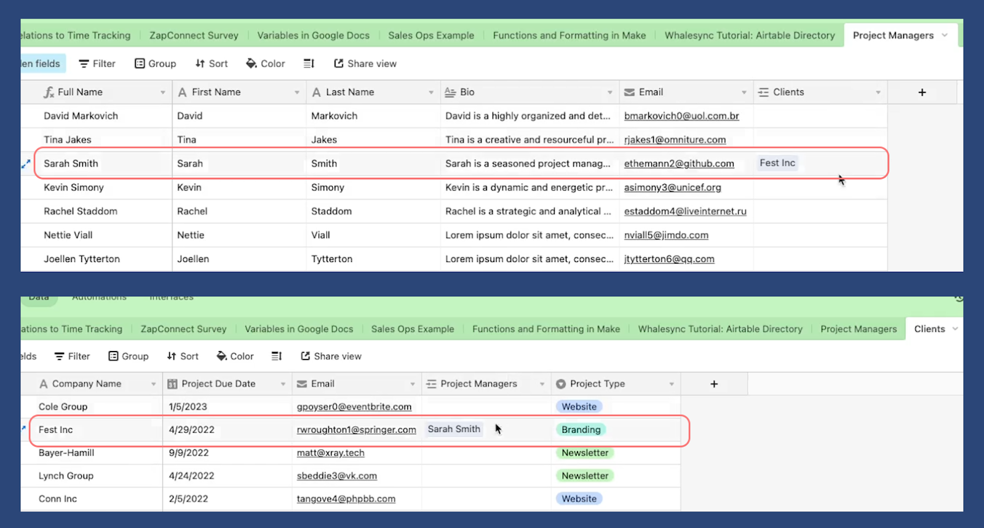
Task: Select Rachel's bio cell text
Action: 528,211
